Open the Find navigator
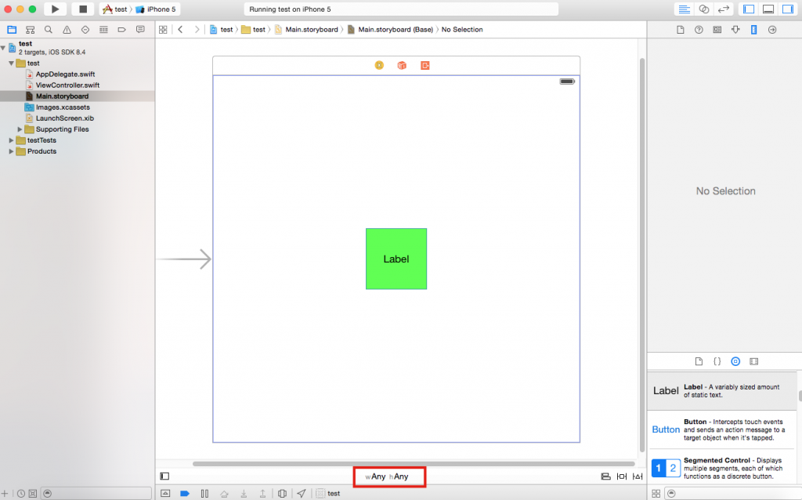Image resolution: width=802 pixels, height=500 pixels. point(48,29)
